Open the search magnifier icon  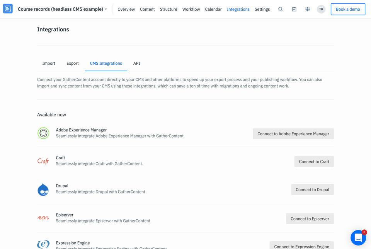(281, 9)
